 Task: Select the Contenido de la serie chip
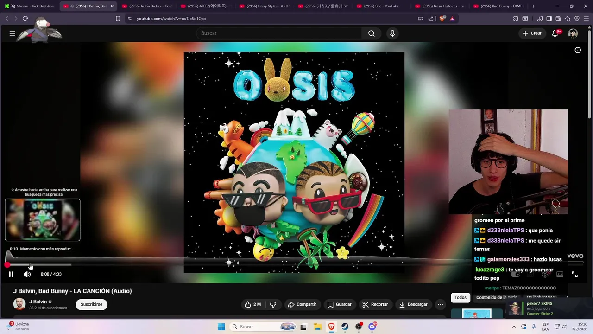[x=496, y=297]
